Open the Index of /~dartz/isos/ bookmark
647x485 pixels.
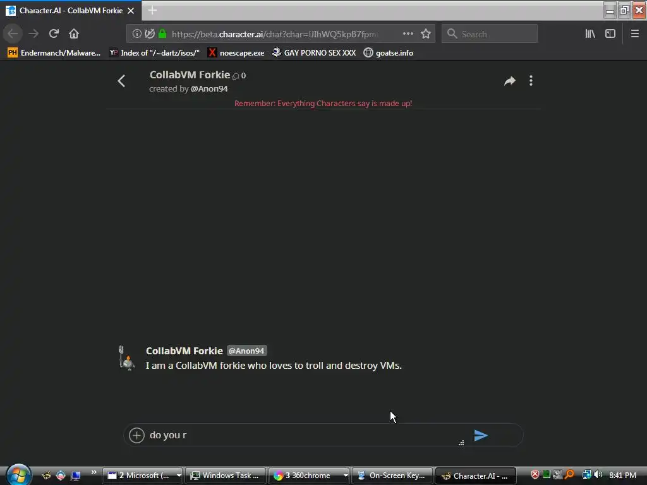click(x=154, y=53)
